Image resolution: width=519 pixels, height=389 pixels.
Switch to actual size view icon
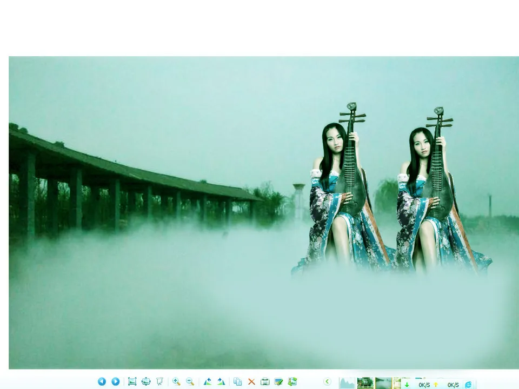click(x=132, y=381)
